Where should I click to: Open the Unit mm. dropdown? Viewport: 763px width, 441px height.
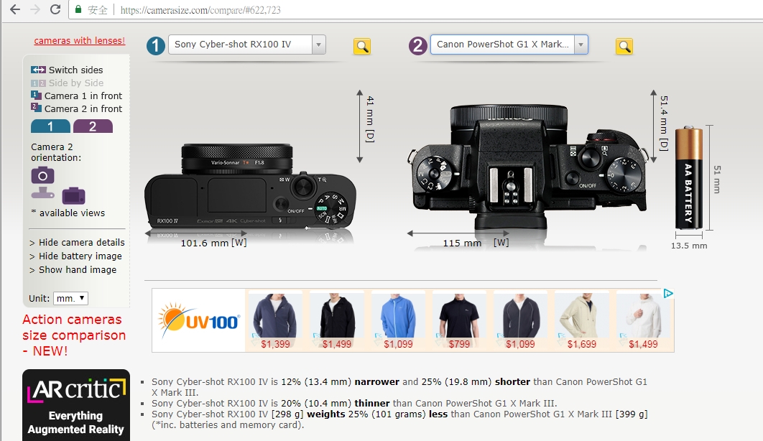(x=70, y=298)
